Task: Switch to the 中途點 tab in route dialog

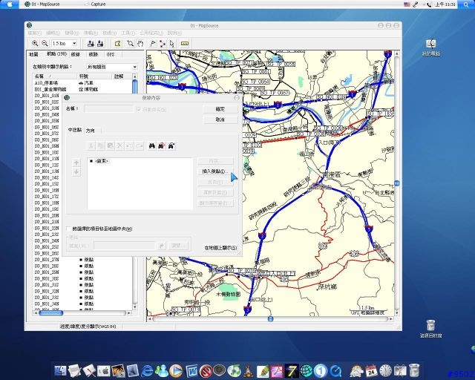Action: pos(74,130)
